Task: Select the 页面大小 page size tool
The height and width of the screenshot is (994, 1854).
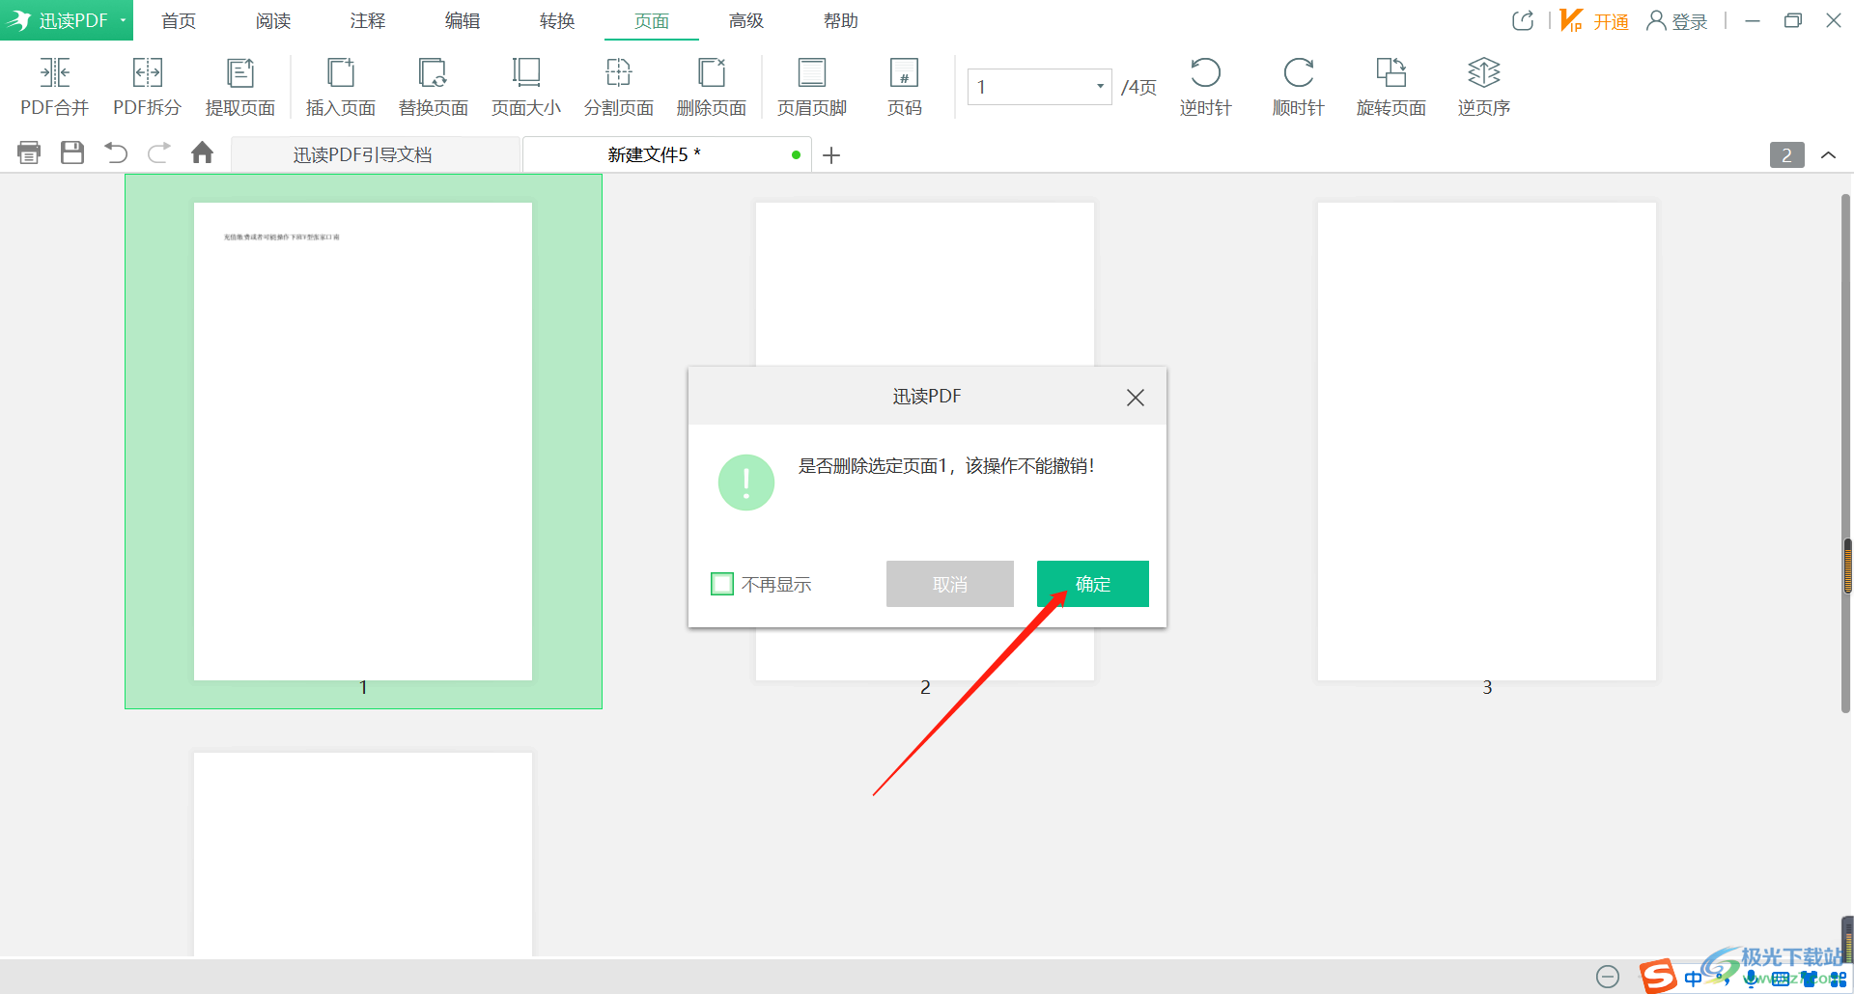Action: coord(526,87)
